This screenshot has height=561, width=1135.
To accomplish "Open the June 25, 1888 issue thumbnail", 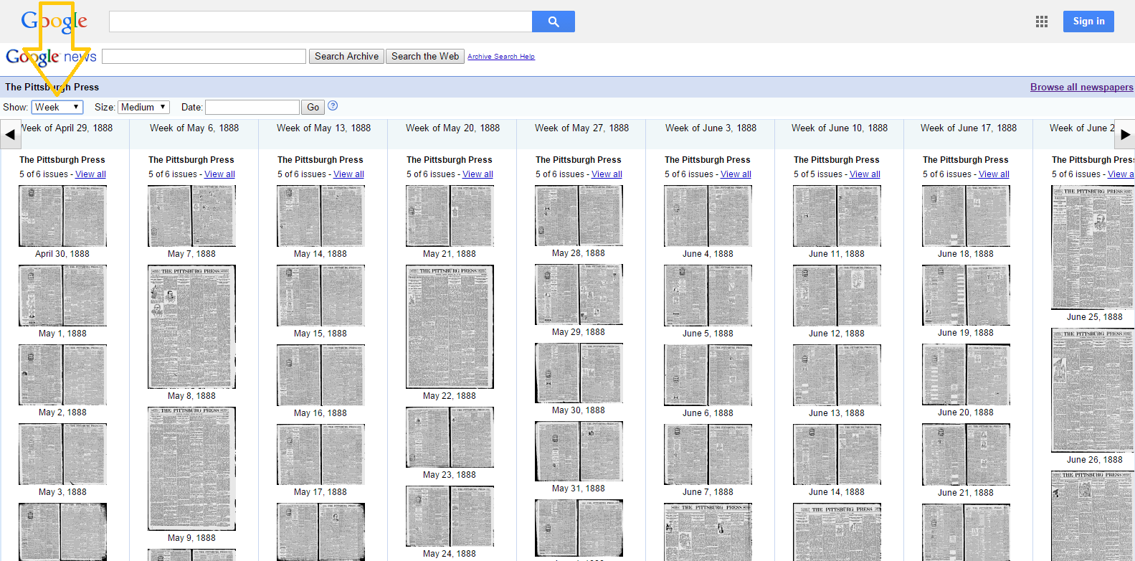I will tap(1093, 247).
